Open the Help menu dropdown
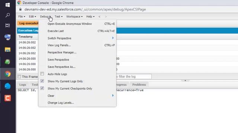Image resolution: width=238 pixels, height=133 pixels. coord(90,17)
